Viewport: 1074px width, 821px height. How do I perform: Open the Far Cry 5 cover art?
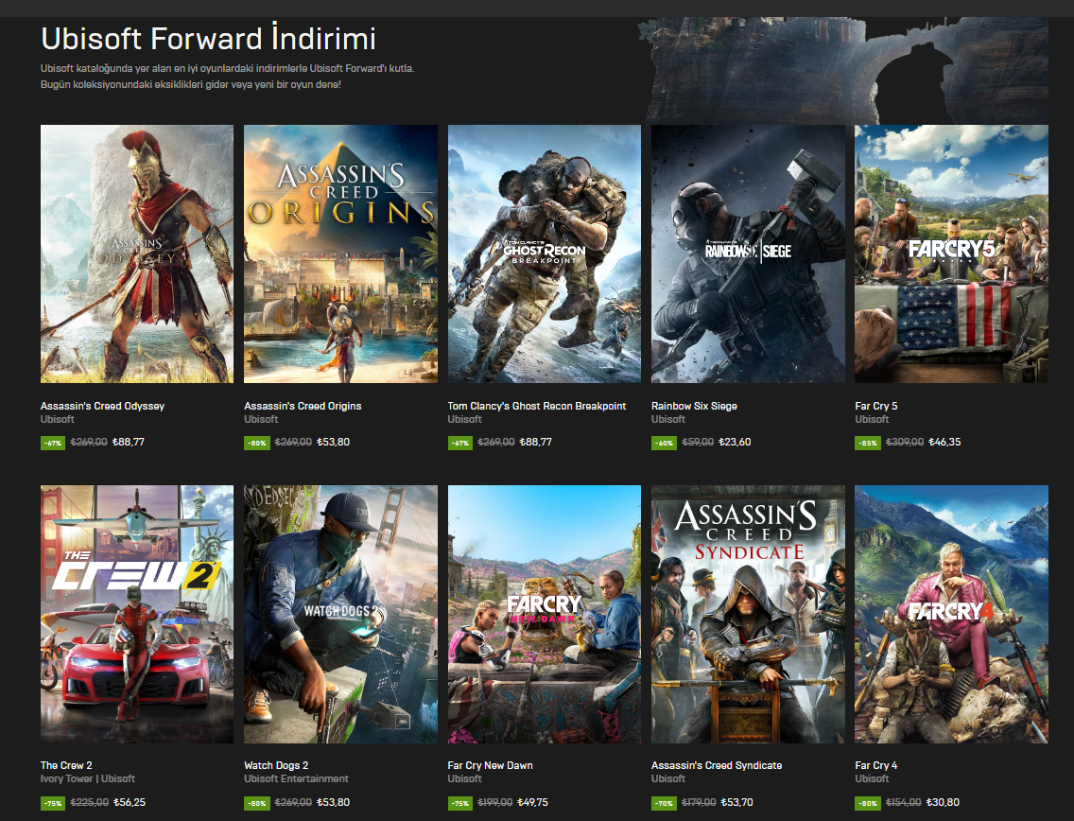[951, 253]
